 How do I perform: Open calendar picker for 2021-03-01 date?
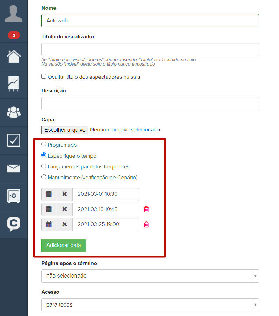click(49, 194)
